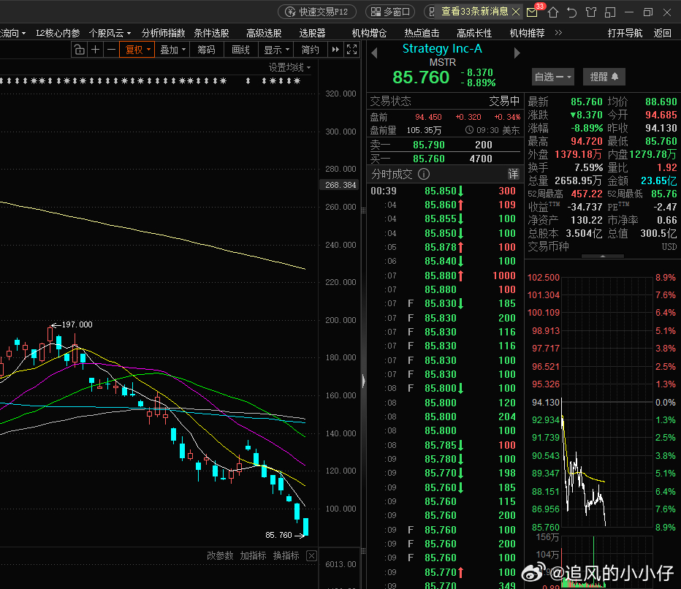This screenshot has height=589, width=681.
Task: Click the 换指标 switch indicator link
Action: coord(286,555)
